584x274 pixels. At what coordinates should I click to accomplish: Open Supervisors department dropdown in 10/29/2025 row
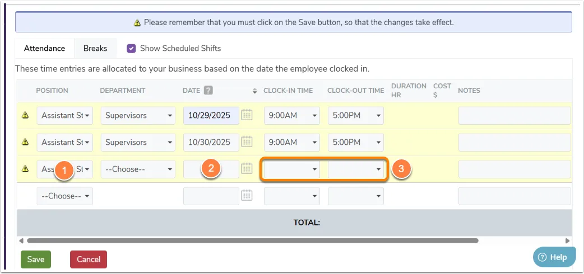point(138,116)
